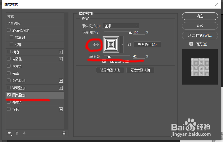The height and width of the screenshot is (142, 223).
Task: Enable the 等高线 checkbox
Action: 11,37
